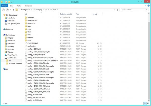The height and width of the screenshot is (106, 151).
Task: Click the Ara: CLOVER search field
Action: pos(133,10)
